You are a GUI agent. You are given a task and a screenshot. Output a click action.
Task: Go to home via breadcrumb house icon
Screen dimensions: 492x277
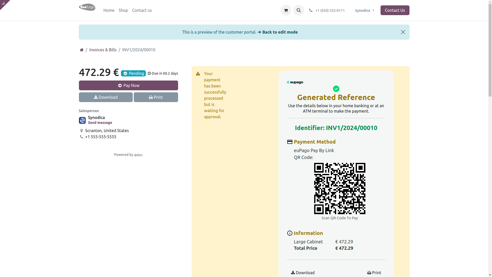click(81, 50)
